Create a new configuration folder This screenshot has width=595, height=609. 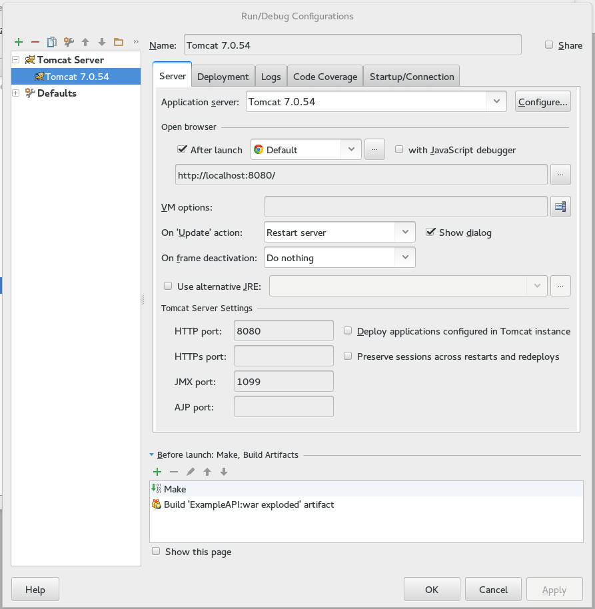click(118, 41)
